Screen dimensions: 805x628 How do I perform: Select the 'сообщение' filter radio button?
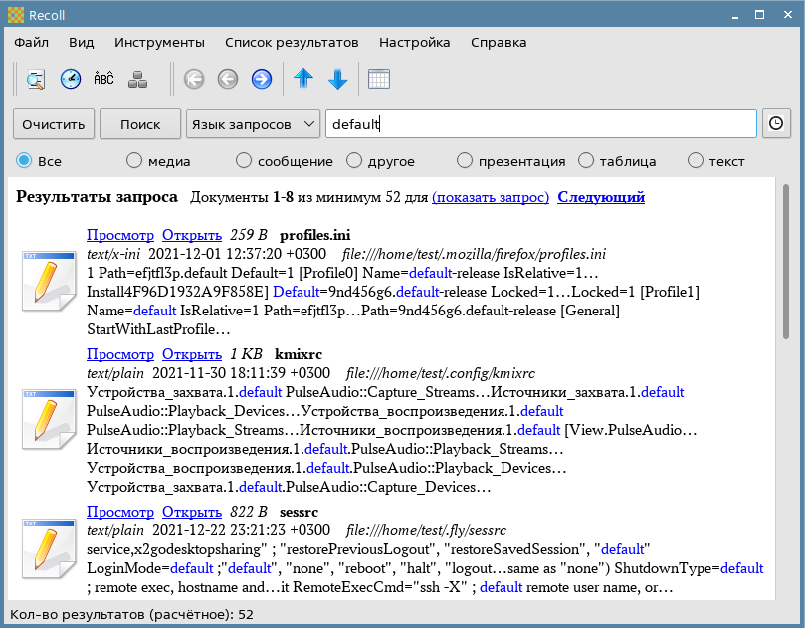click(244, 161)
